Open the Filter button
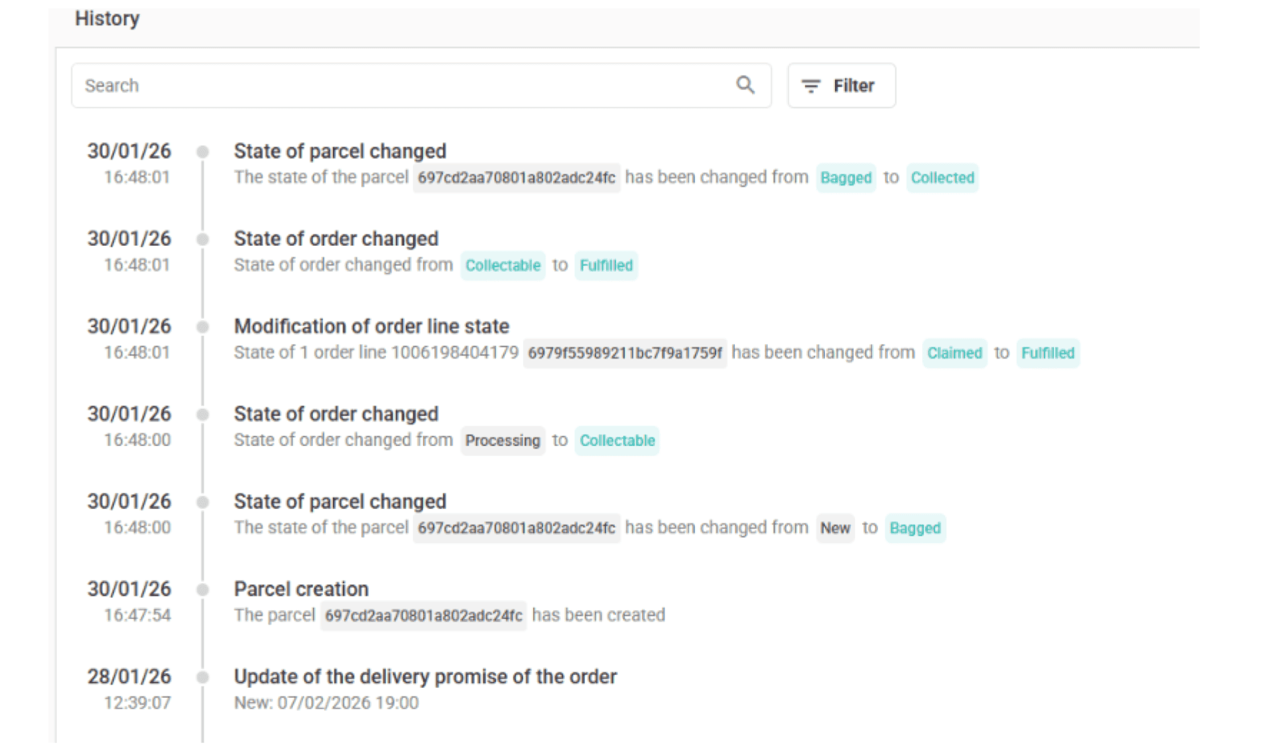 [841, 86]
